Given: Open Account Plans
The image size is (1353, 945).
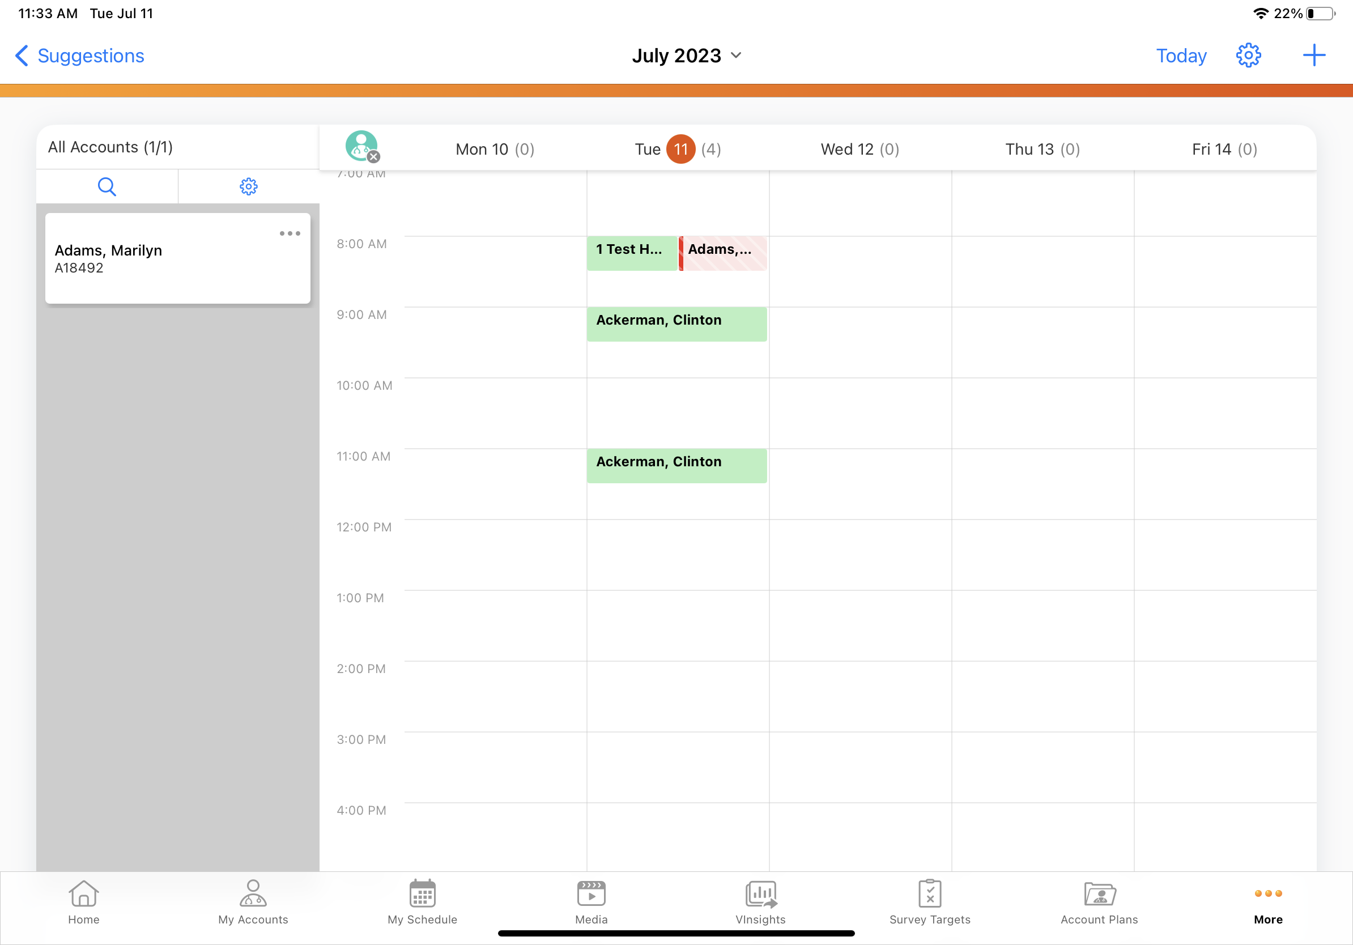Looking at the screenshot, I should 1099,902.
